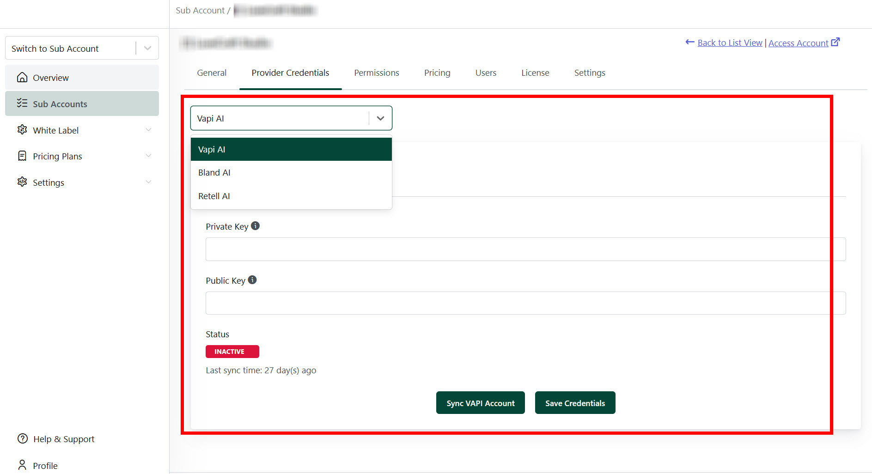Go to the Users tab
872x474 pixels.
point(486,73)
